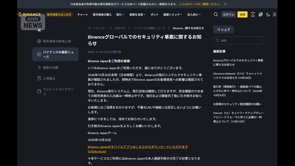295x166 pixels.
Task: Expand the 取引 dropdown menu
Action: [120, 14]
